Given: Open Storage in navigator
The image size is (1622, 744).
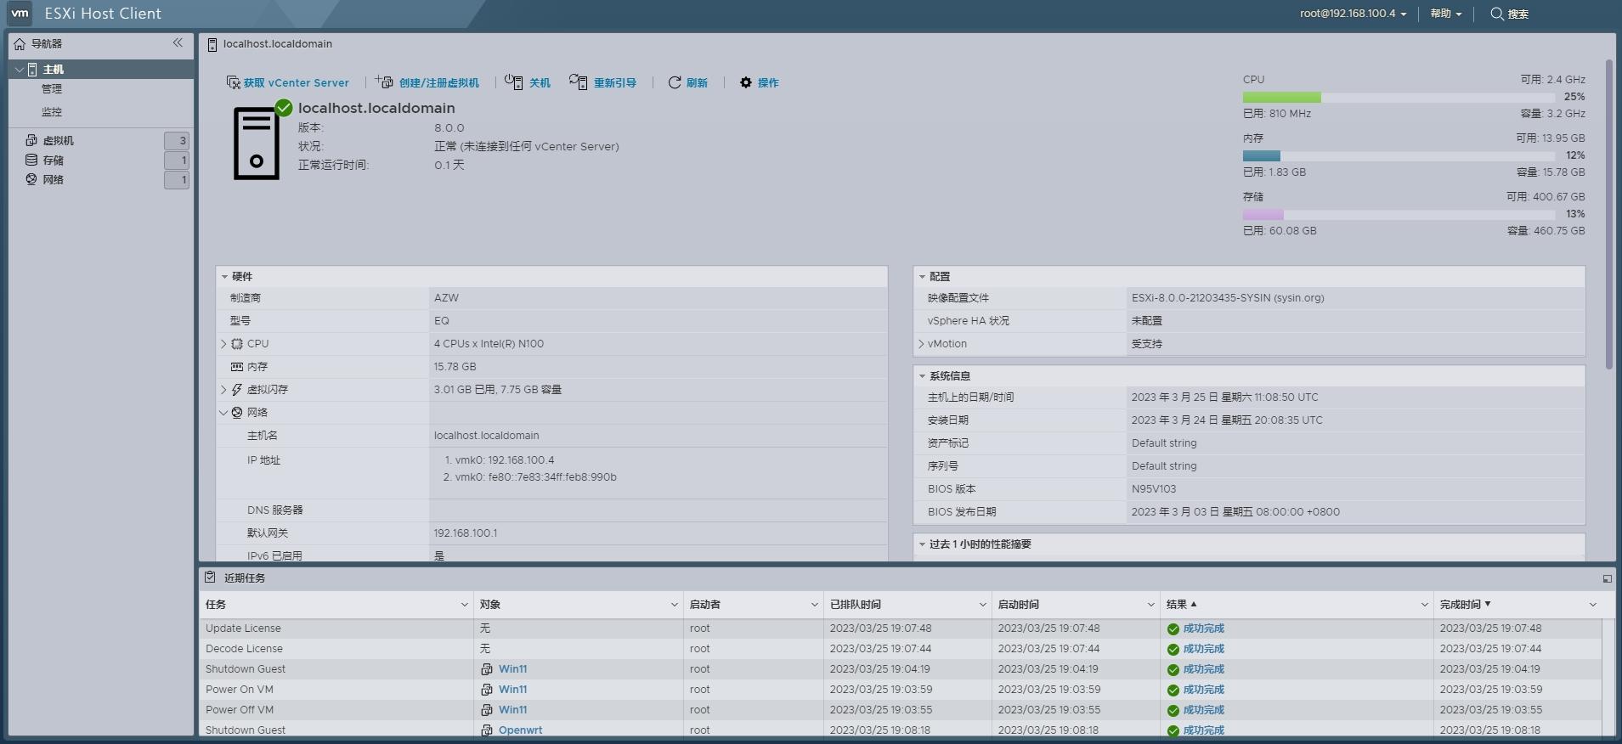Looking at the screenshot, I should (x=54, y=160).
